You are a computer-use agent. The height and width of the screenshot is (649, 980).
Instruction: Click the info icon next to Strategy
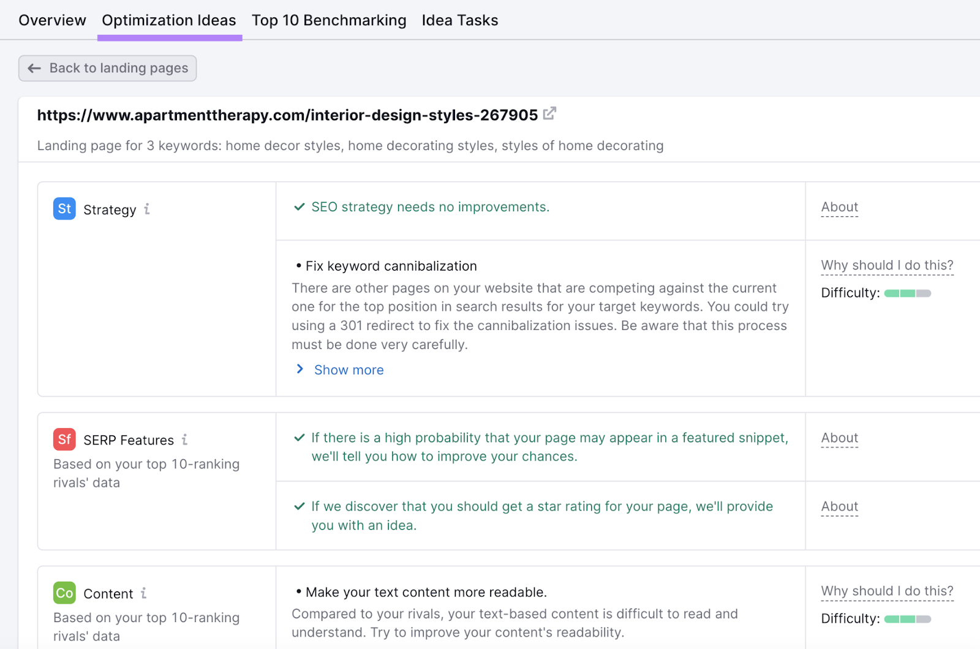pos(146,209)
